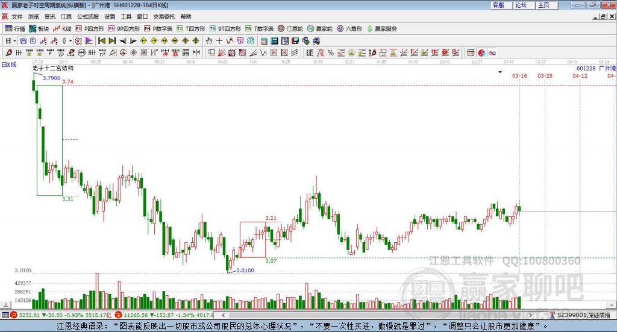617x332 pixels.
Task: Step chart forward with black right arrow
Action: point(133,41)
